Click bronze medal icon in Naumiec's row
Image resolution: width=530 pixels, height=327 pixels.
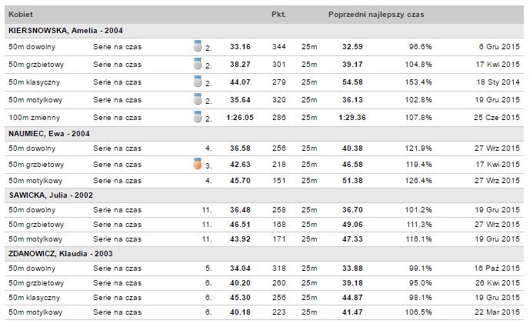click(198, 164)
